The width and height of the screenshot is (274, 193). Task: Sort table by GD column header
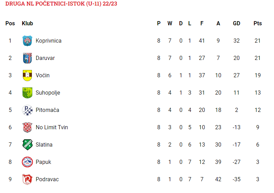(237, 24)
